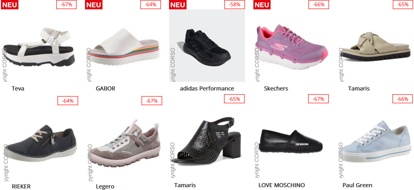
Task: Click the Teva brand name link
Action: pyautogui.click(x=18, y=88)
